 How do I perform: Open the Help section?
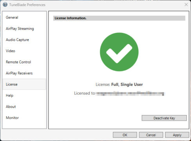pyautogui.click(x=24, y=96)
